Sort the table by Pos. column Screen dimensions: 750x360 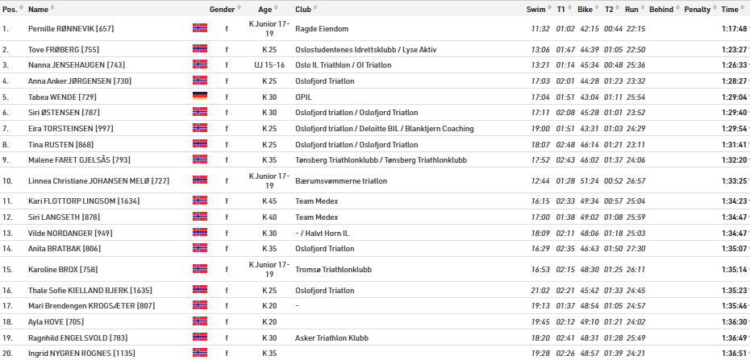(x=10, y=10)
